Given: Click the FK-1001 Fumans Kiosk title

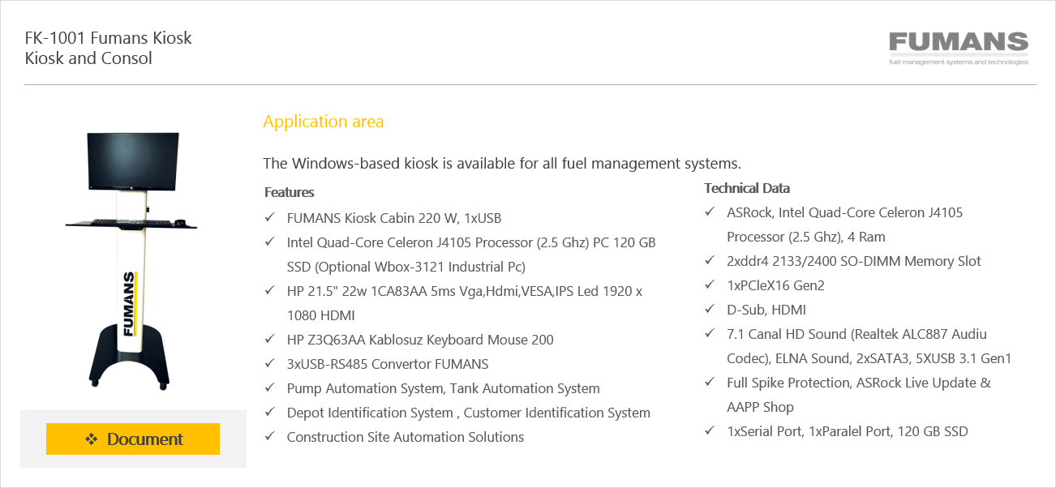Looking at the screenshot, I should pyautogui.click(x=108, y=38).
